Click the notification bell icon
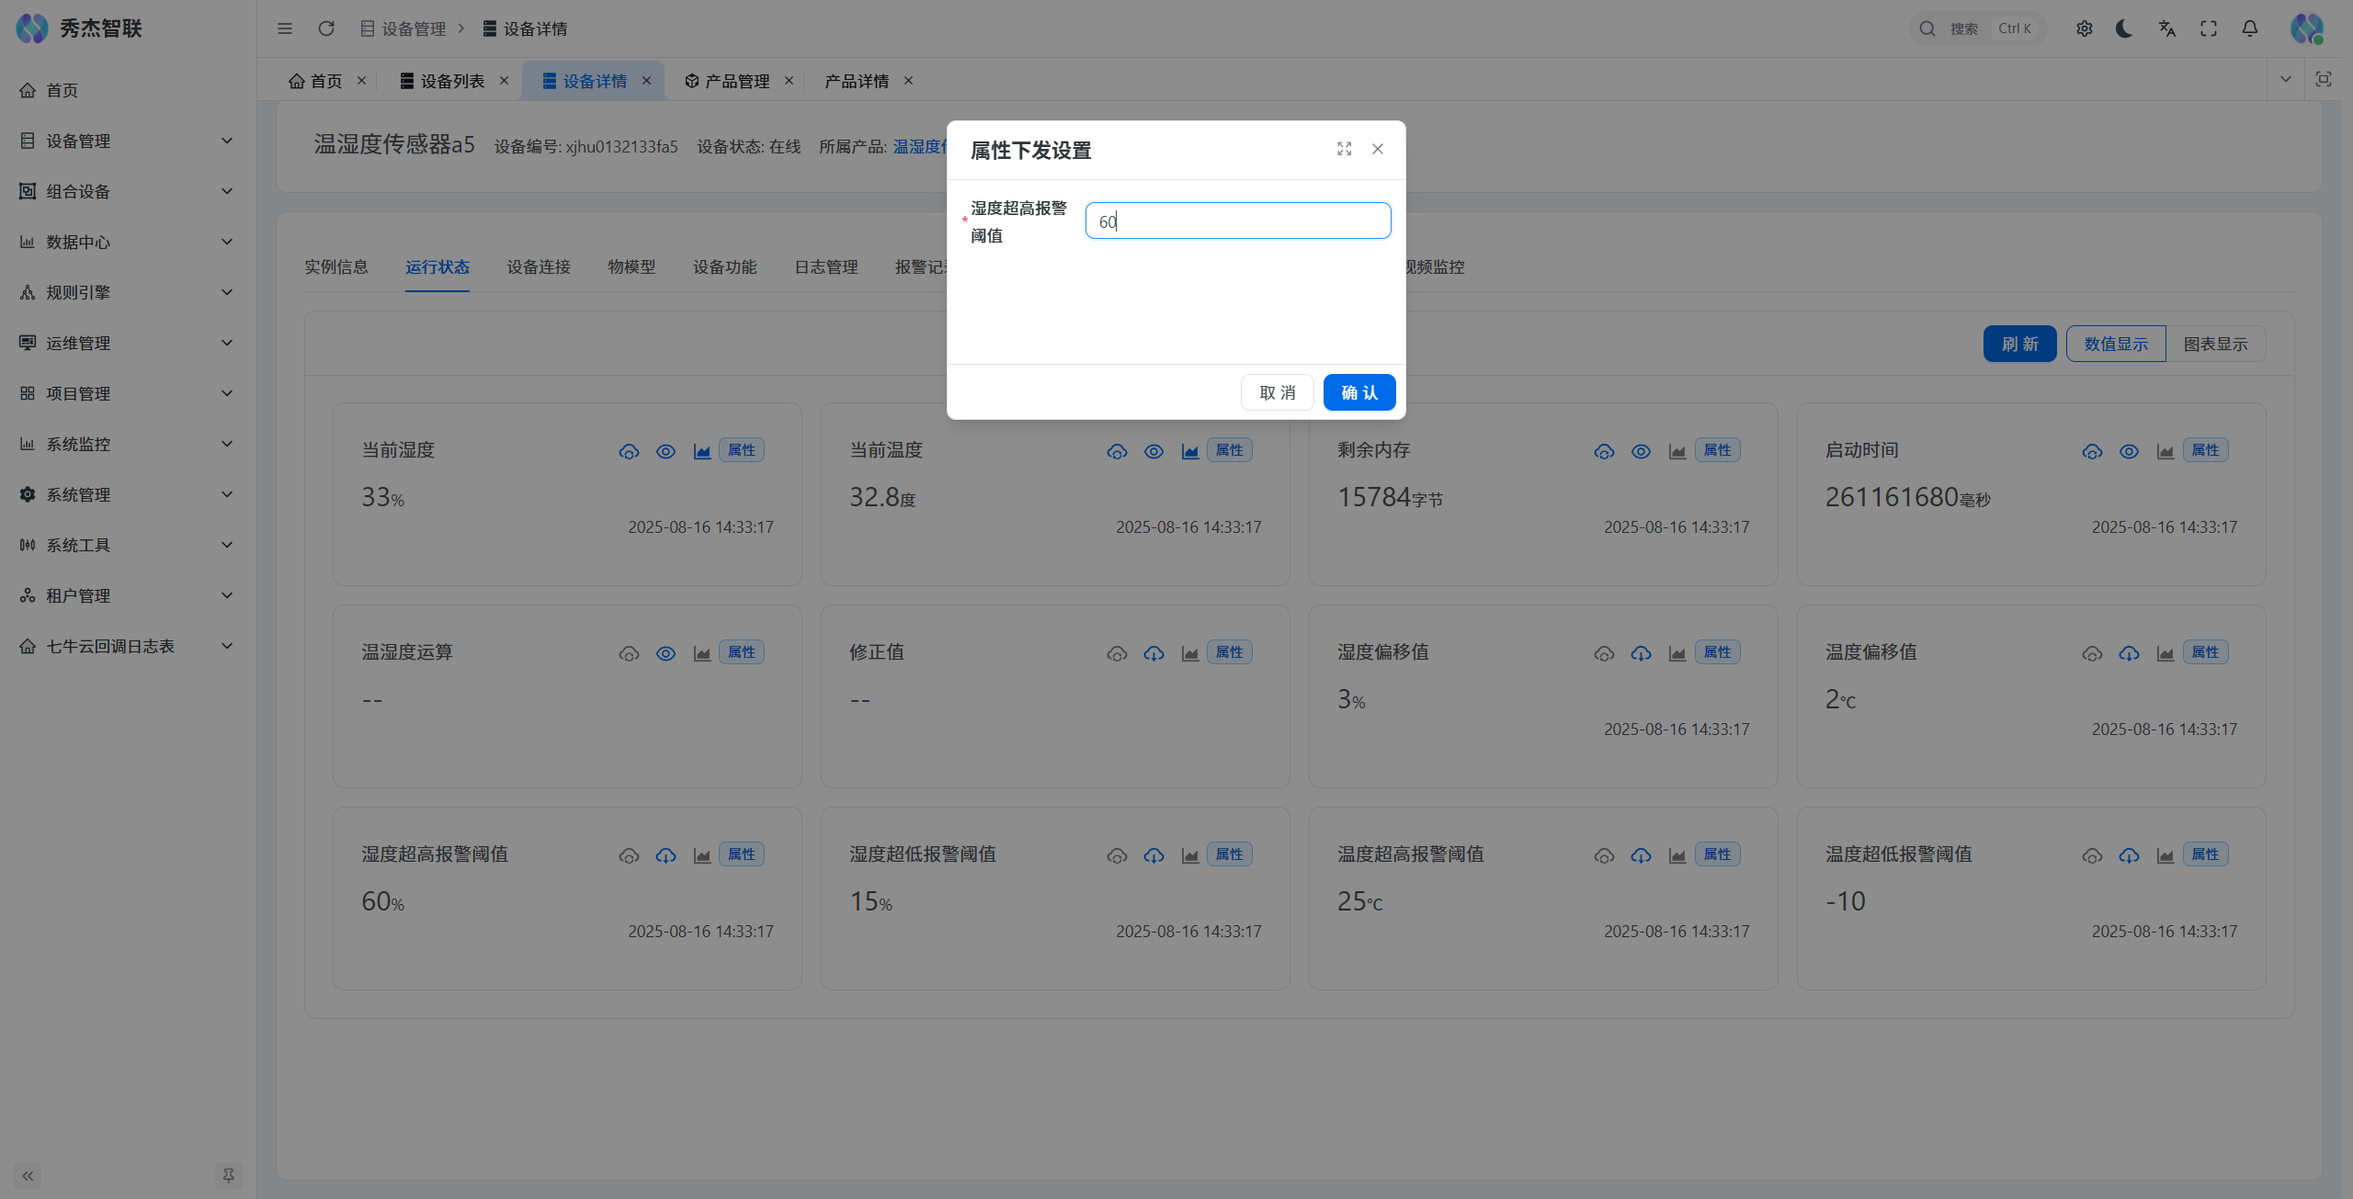2353x1199 pixels. (x=2249, y=28)
